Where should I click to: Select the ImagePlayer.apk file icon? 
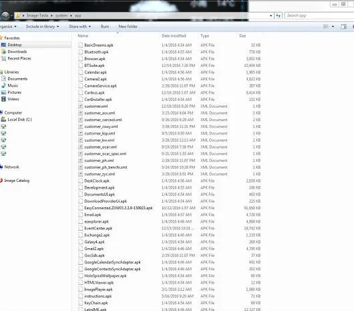(x=80, y=289)
